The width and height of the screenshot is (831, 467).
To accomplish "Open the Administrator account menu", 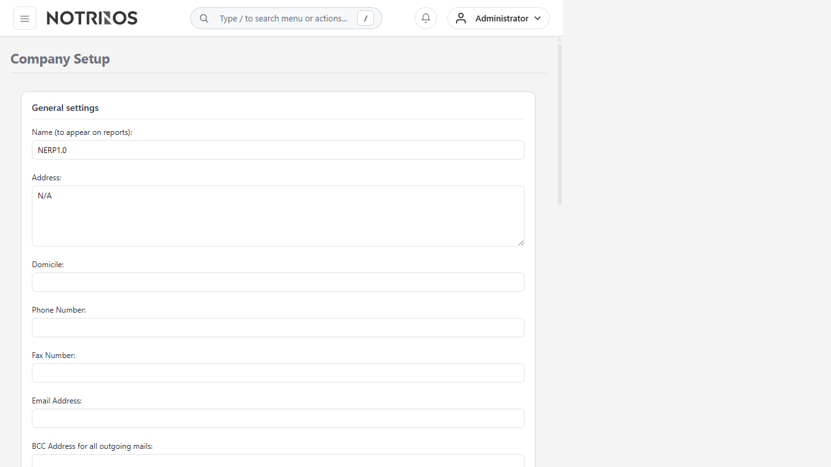I will 501,18.
